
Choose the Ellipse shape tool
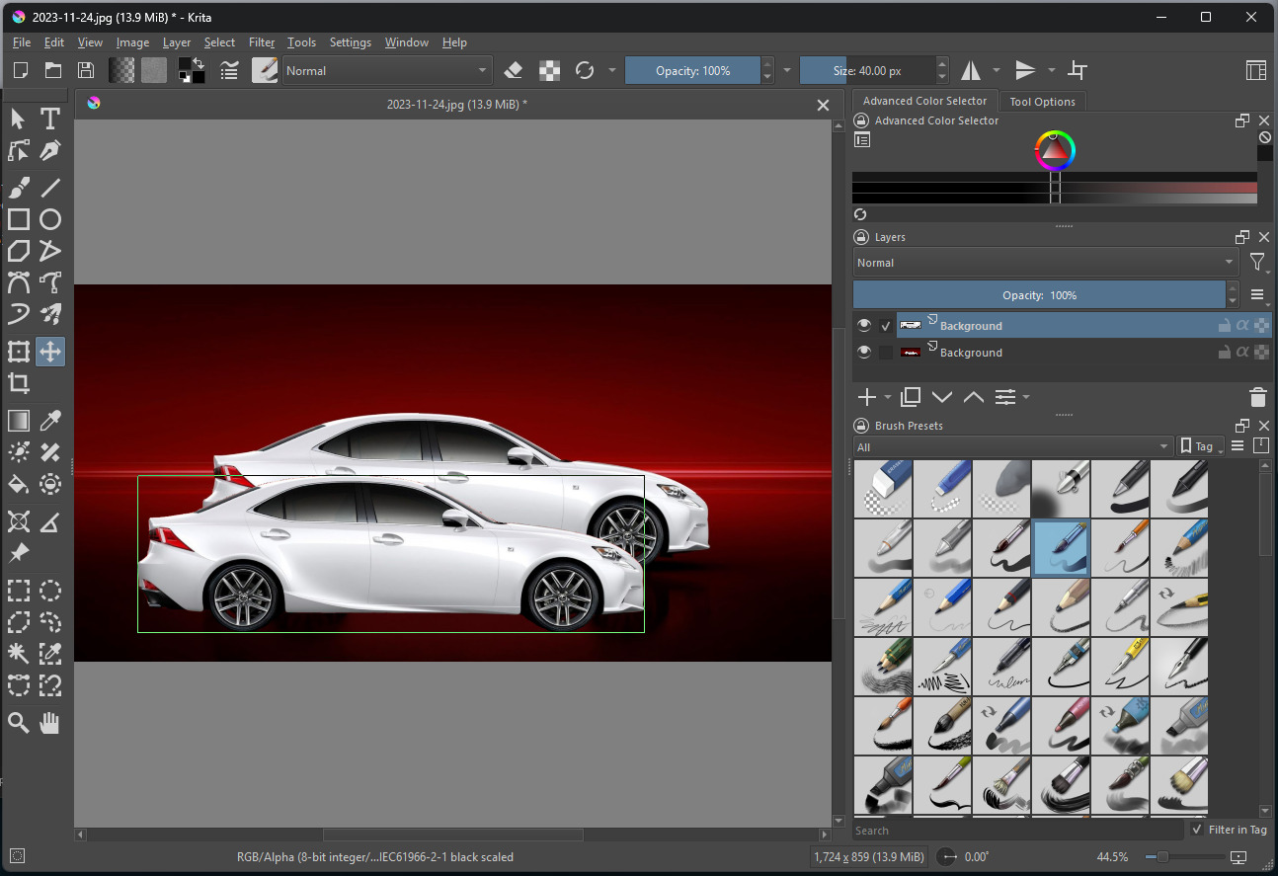point(50,219)
